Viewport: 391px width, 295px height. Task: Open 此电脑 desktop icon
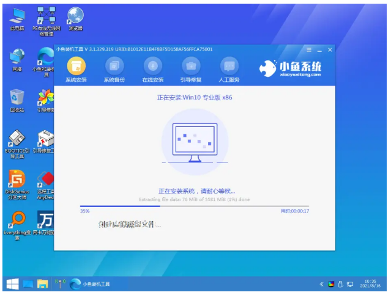pos(17,20)
